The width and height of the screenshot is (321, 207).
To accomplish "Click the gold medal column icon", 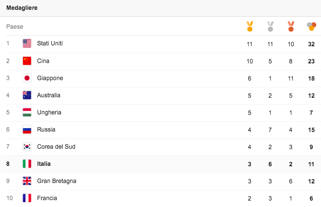I will (249, 27).
